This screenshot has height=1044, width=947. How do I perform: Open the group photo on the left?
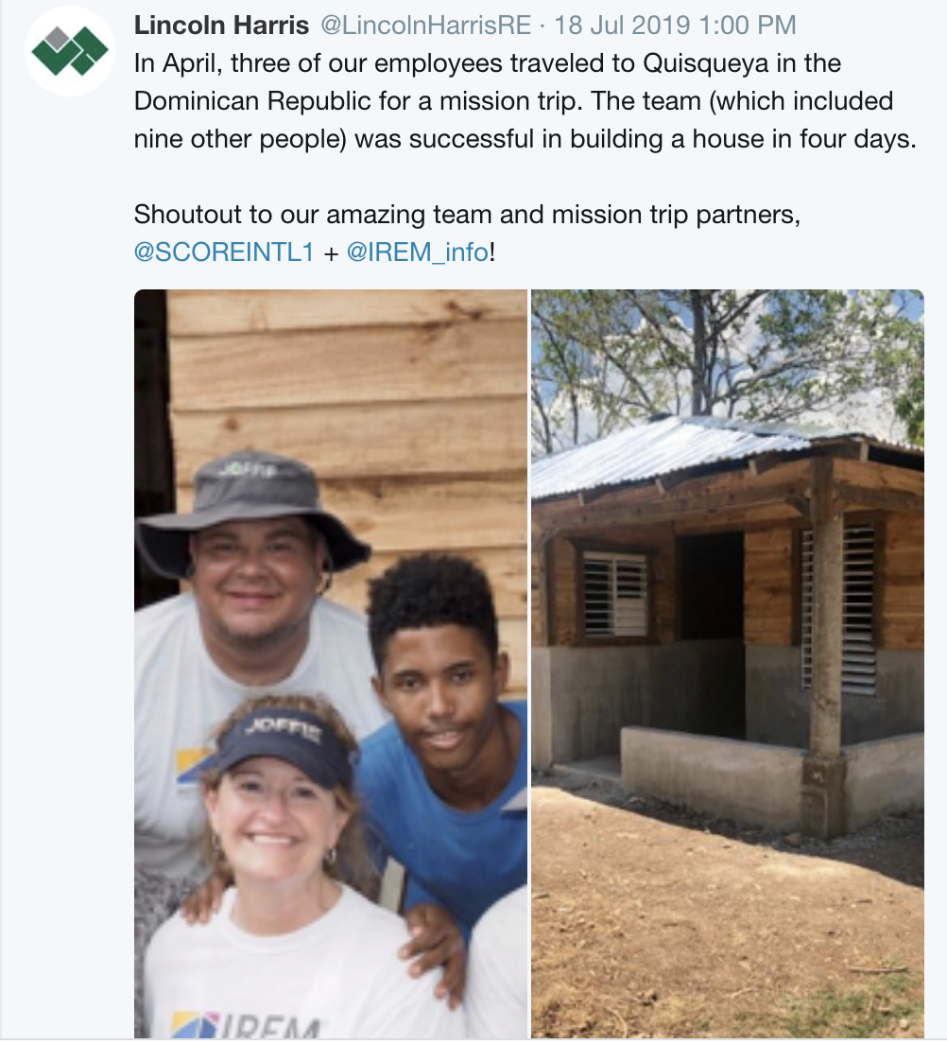click(331, 662)
